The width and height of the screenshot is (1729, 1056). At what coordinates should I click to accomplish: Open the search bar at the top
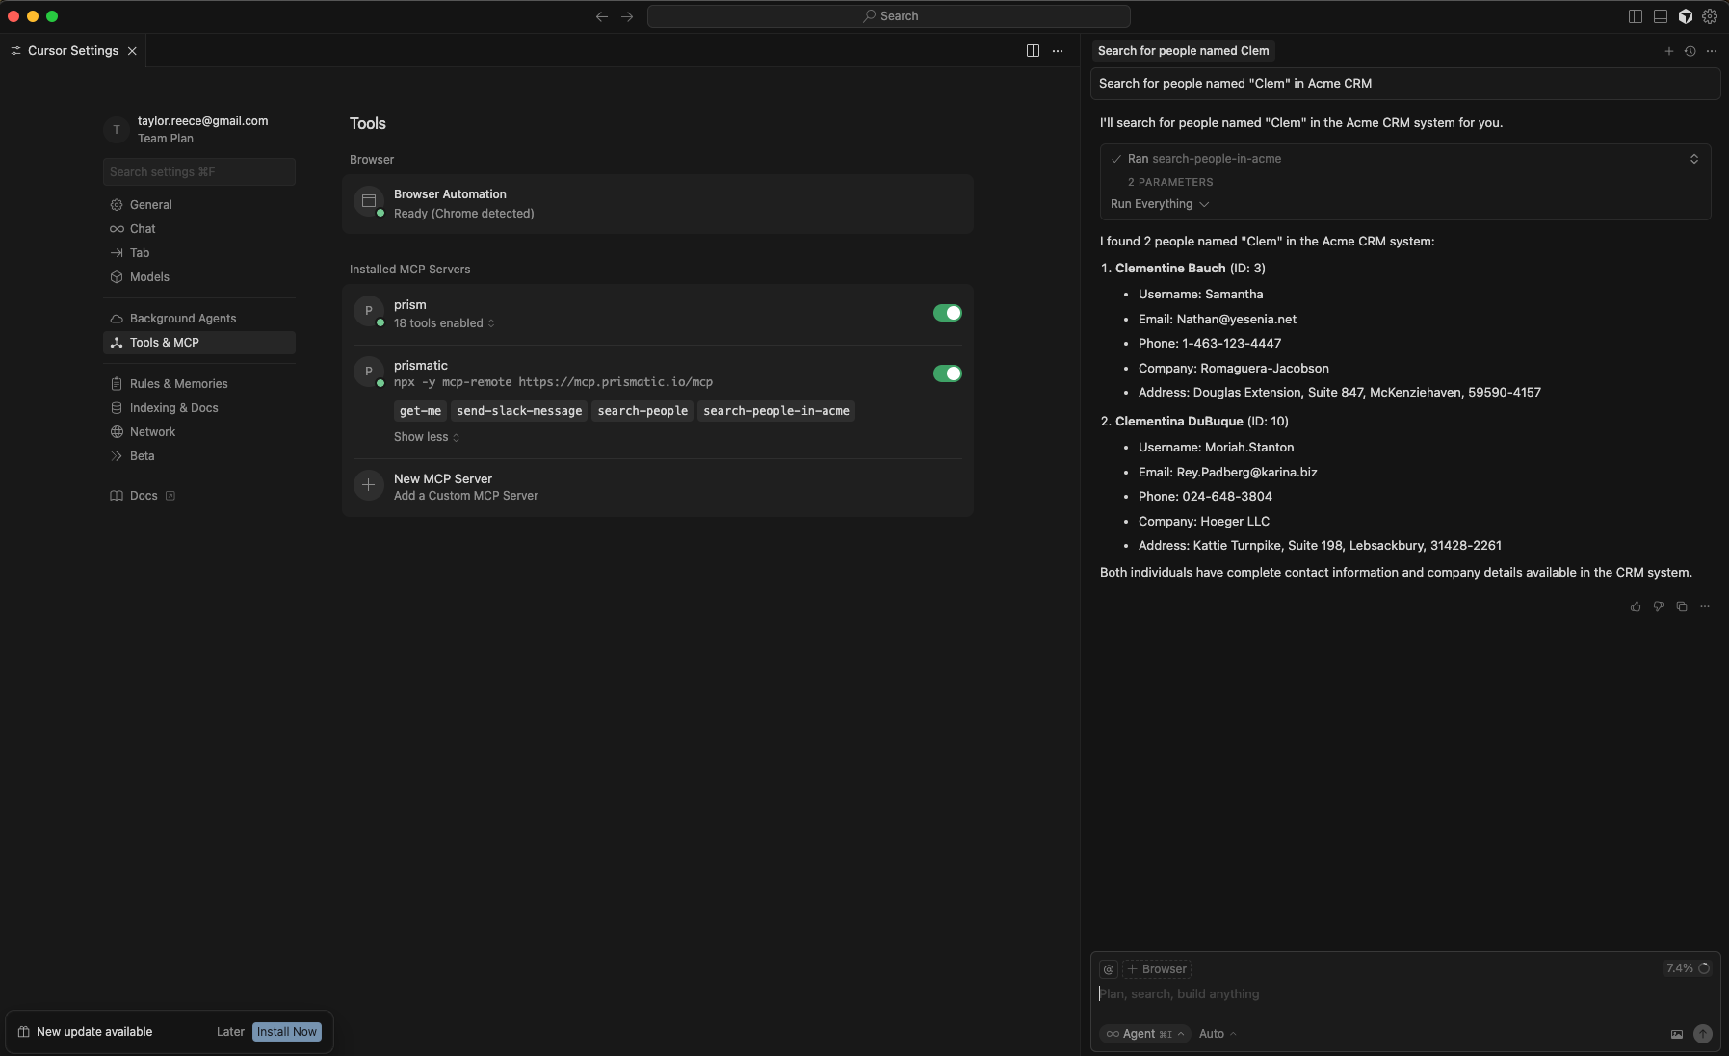[887, 15]
